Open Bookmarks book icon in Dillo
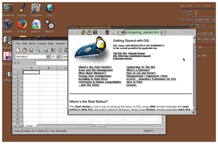The image size is (218, 144). pyautogui.click(x=107, y=32)
